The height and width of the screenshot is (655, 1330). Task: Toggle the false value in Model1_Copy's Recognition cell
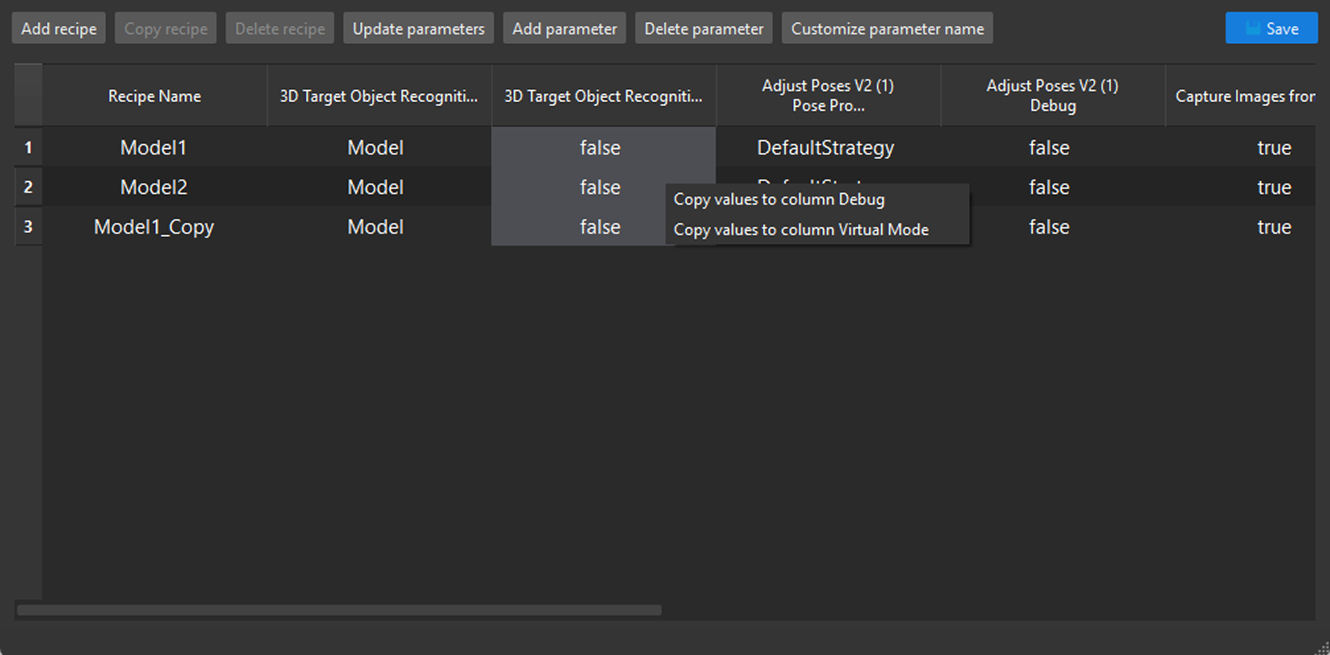pos(599,227)
